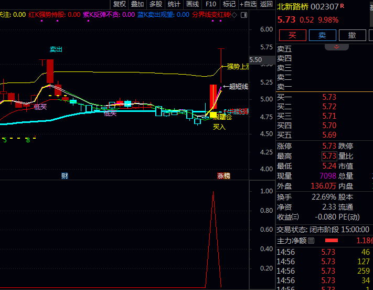Click the 红K强势持股 indicator legend

[54, 15]
